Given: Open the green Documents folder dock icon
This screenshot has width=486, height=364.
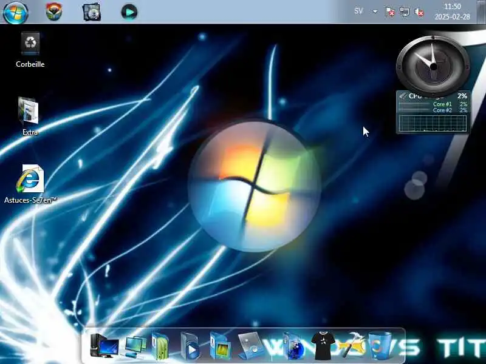Looking at the screenshot, I should [x=160, y=346].
